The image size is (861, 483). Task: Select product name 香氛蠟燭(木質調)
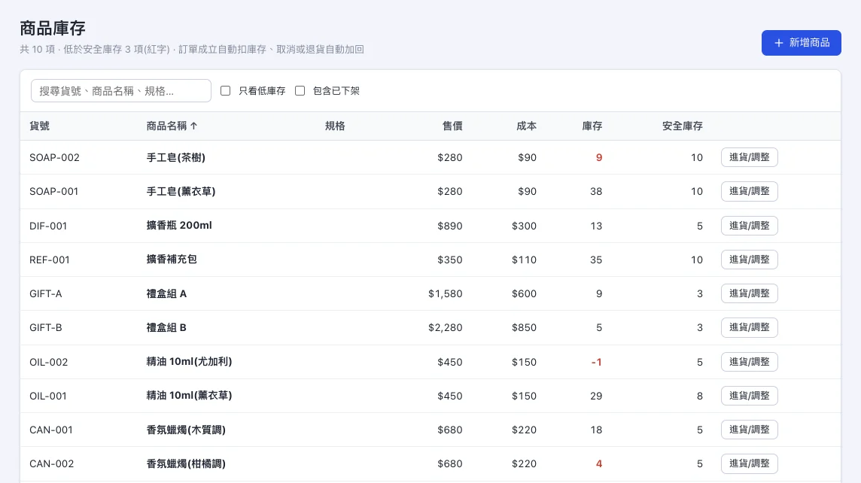186,430
